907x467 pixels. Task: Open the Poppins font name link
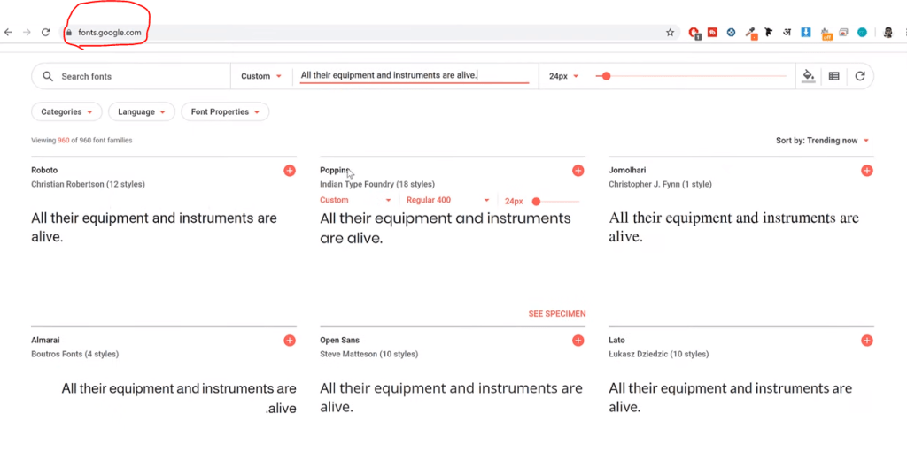334,171
